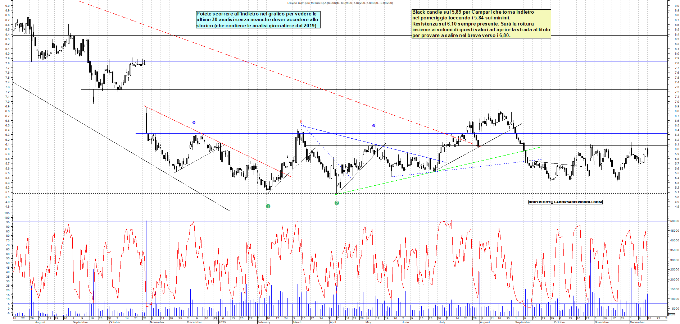The image size is (680, 324).
Task: Select the cyan 'Potete scorrere' info box
Action: [258, 20]
